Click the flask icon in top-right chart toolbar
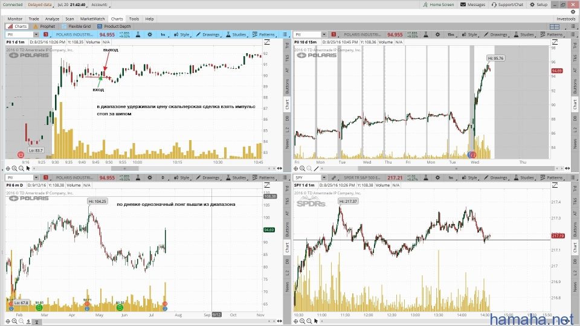This screenshot has width=580, height=326. coord(426,34)
